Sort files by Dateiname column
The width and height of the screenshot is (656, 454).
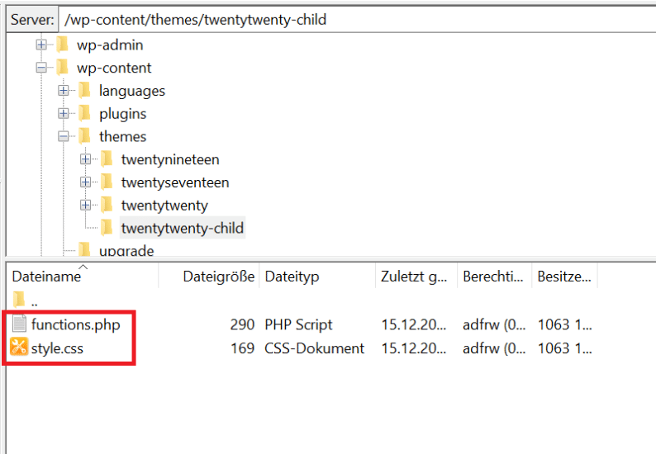[x=46, y=277]
